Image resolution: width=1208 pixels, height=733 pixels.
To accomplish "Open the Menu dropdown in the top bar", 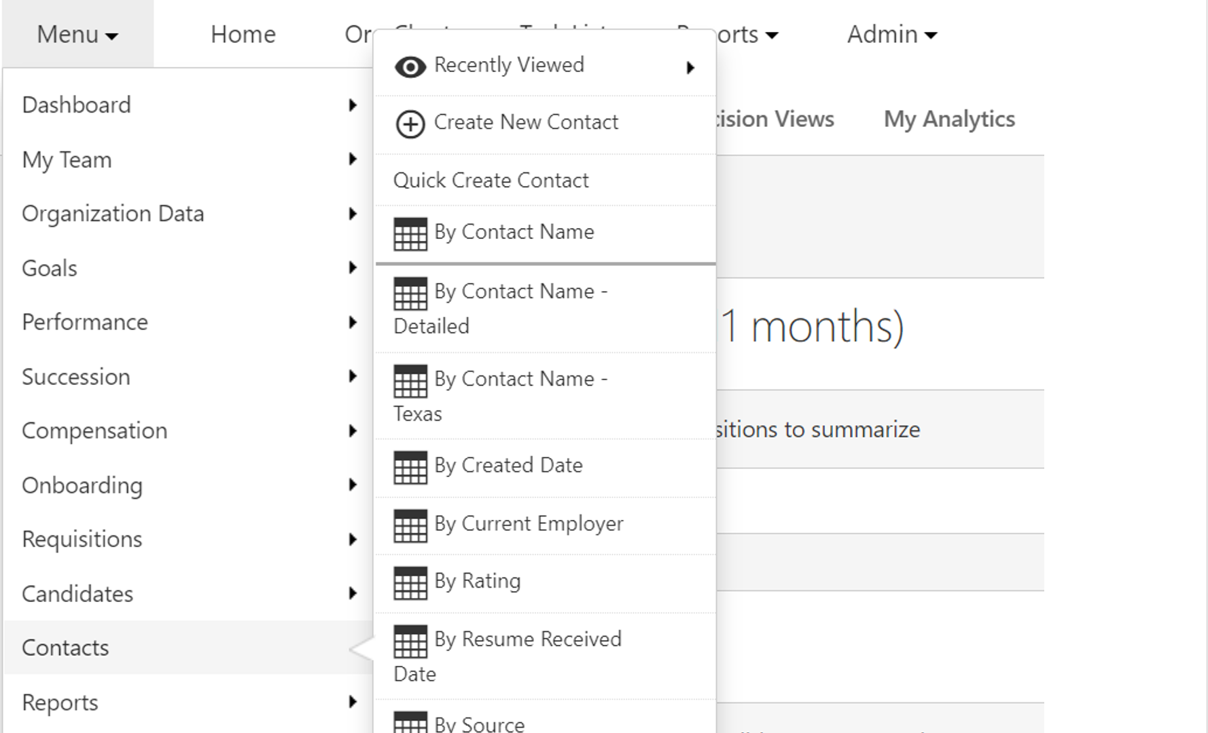I will [77, 34].
